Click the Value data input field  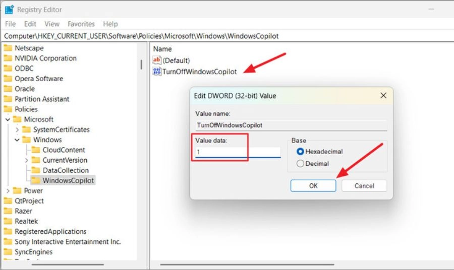click(238, 152)
